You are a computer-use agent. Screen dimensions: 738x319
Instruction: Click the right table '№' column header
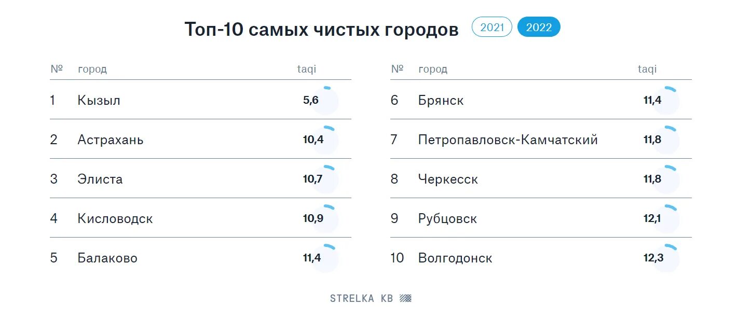(x=397, y=70)
